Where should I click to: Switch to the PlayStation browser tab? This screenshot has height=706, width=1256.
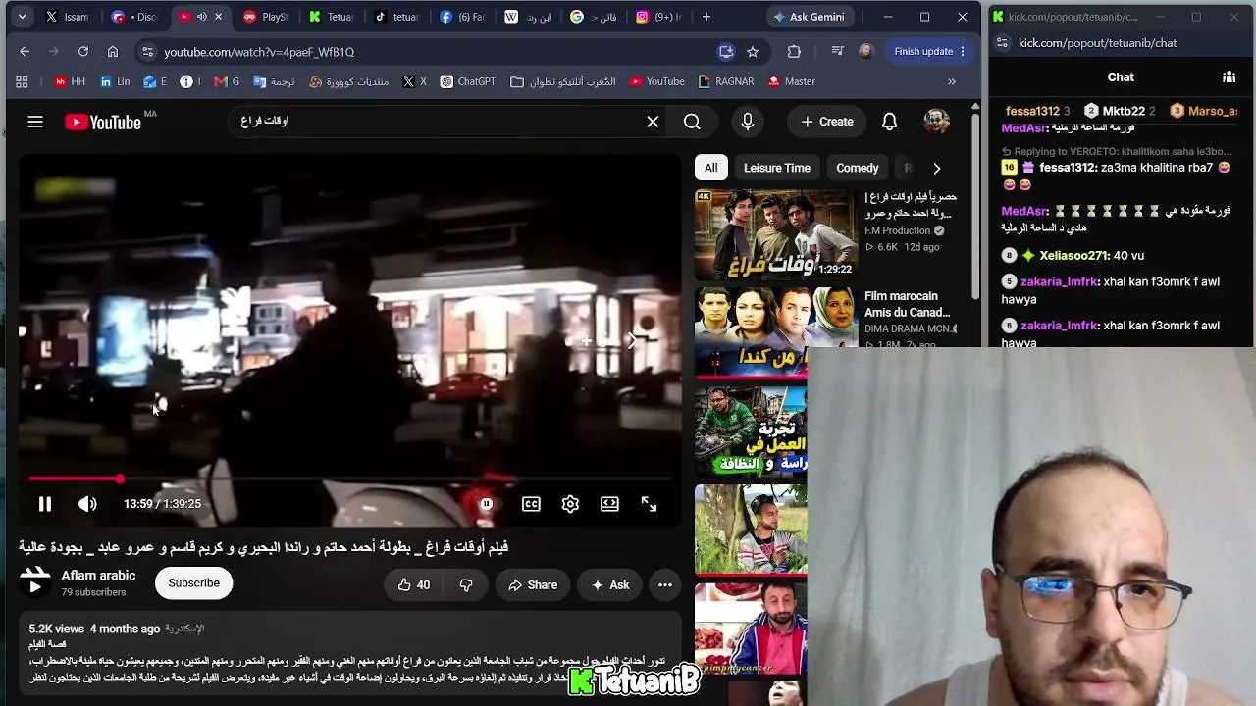tap(266, 17)
